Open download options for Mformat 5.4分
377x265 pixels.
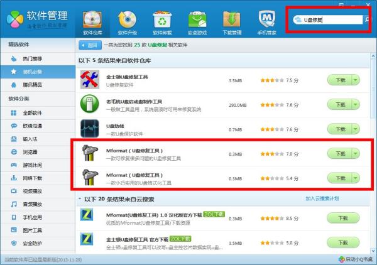pos(356,178)
